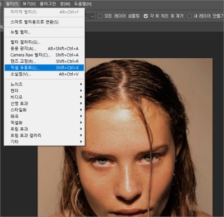The width and height of the screenshot is (224, 217).
Task: Expand the 스타일화 submenu
Action: pyautogui.click(x=44, y=110)
